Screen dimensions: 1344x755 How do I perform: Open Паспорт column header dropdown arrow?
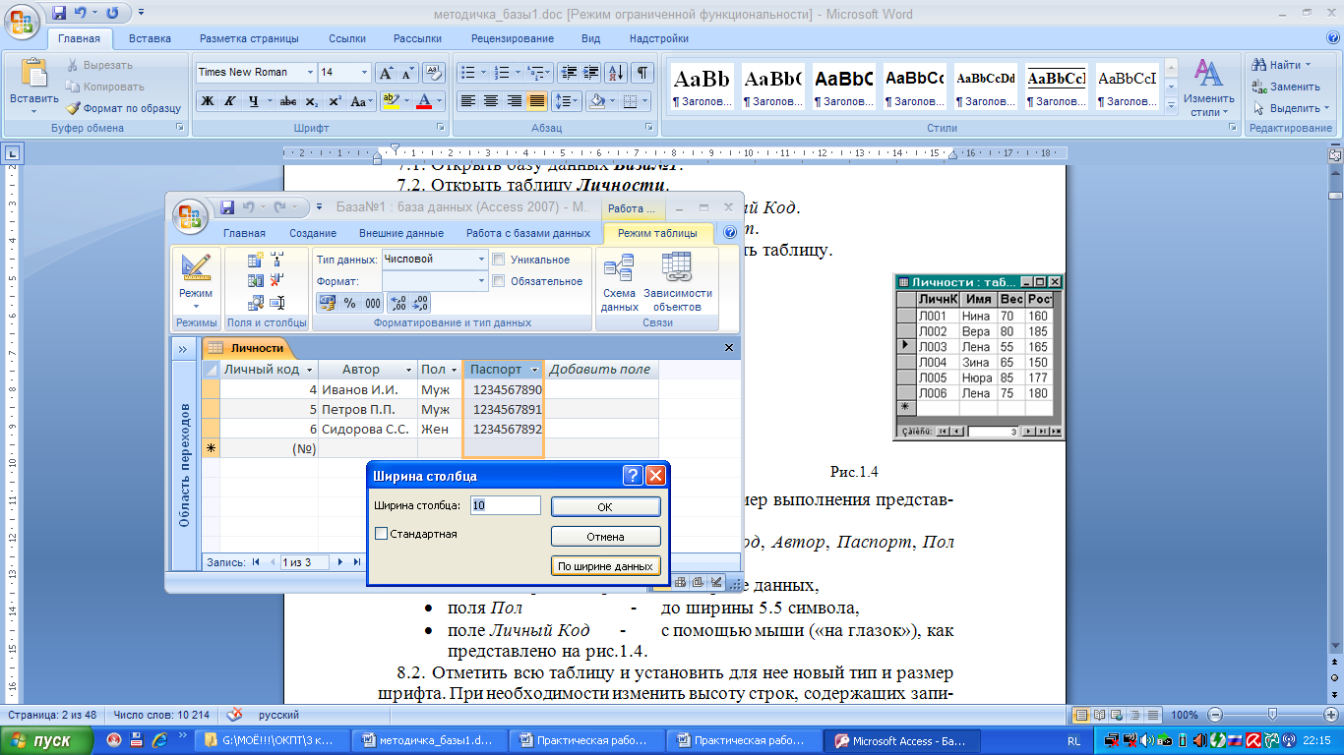tap(534, 370)
